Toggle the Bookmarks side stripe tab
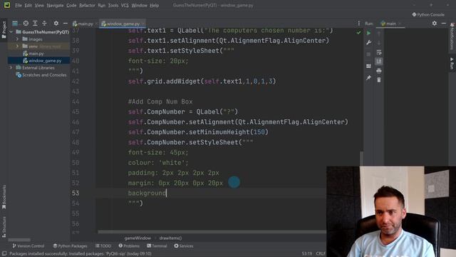 (4, 197)
